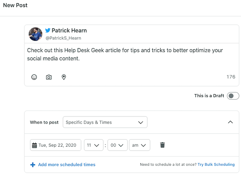This screenshot has height=175, width=241.
Task: Click the Patrick Hearn account name
Action: pyautogui.click(x=69, y=30)
